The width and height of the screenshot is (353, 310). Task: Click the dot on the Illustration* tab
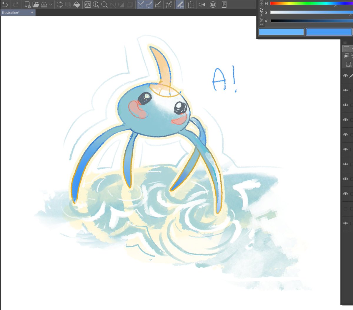[x=32, y=13]
